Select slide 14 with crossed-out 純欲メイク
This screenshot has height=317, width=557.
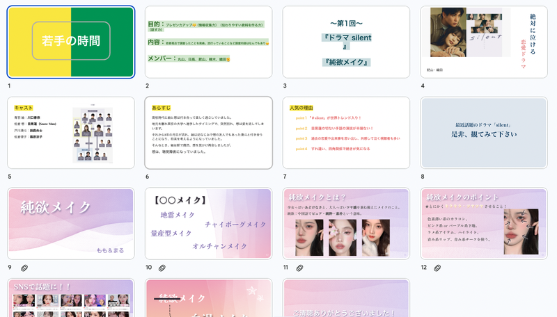point(208,298)
